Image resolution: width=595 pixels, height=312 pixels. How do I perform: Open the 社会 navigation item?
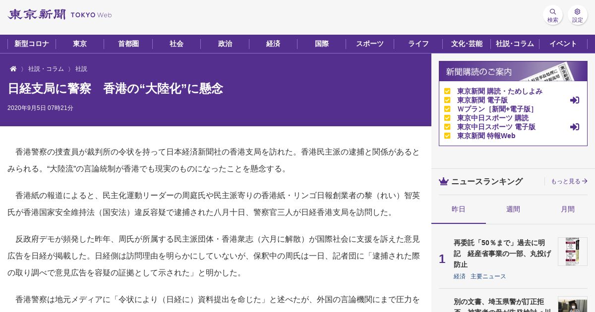coord(177,44)
